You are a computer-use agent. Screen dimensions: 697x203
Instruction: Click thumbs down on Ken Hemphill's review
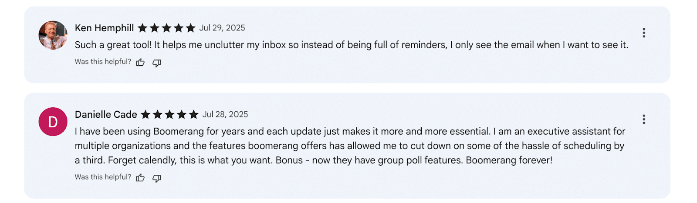tap(157, 63)
